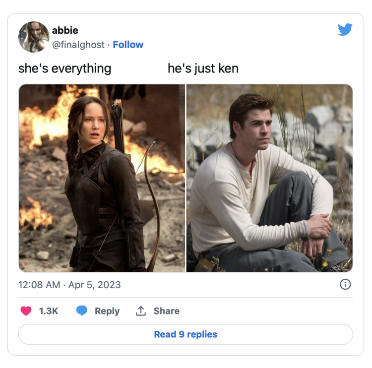Viewport: 372px width, 368px height.
Task: Like the tweet with the heart icon
Action: click(26, 311)
